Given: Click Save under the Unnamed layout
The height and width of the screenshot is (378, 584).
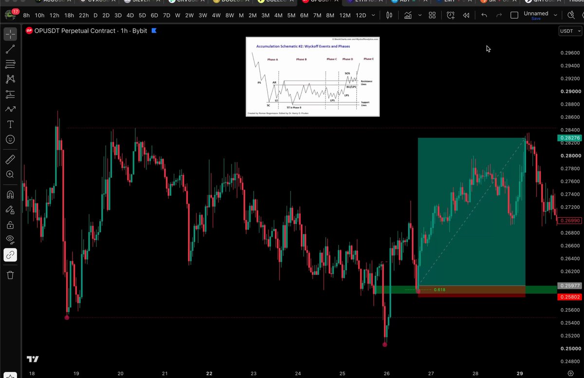Looking at the screenshot, I should pos(536,19).
